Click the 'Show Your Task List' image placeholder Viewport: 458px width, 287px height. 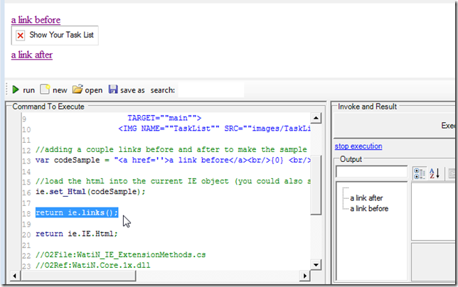[x=55, y=35]
